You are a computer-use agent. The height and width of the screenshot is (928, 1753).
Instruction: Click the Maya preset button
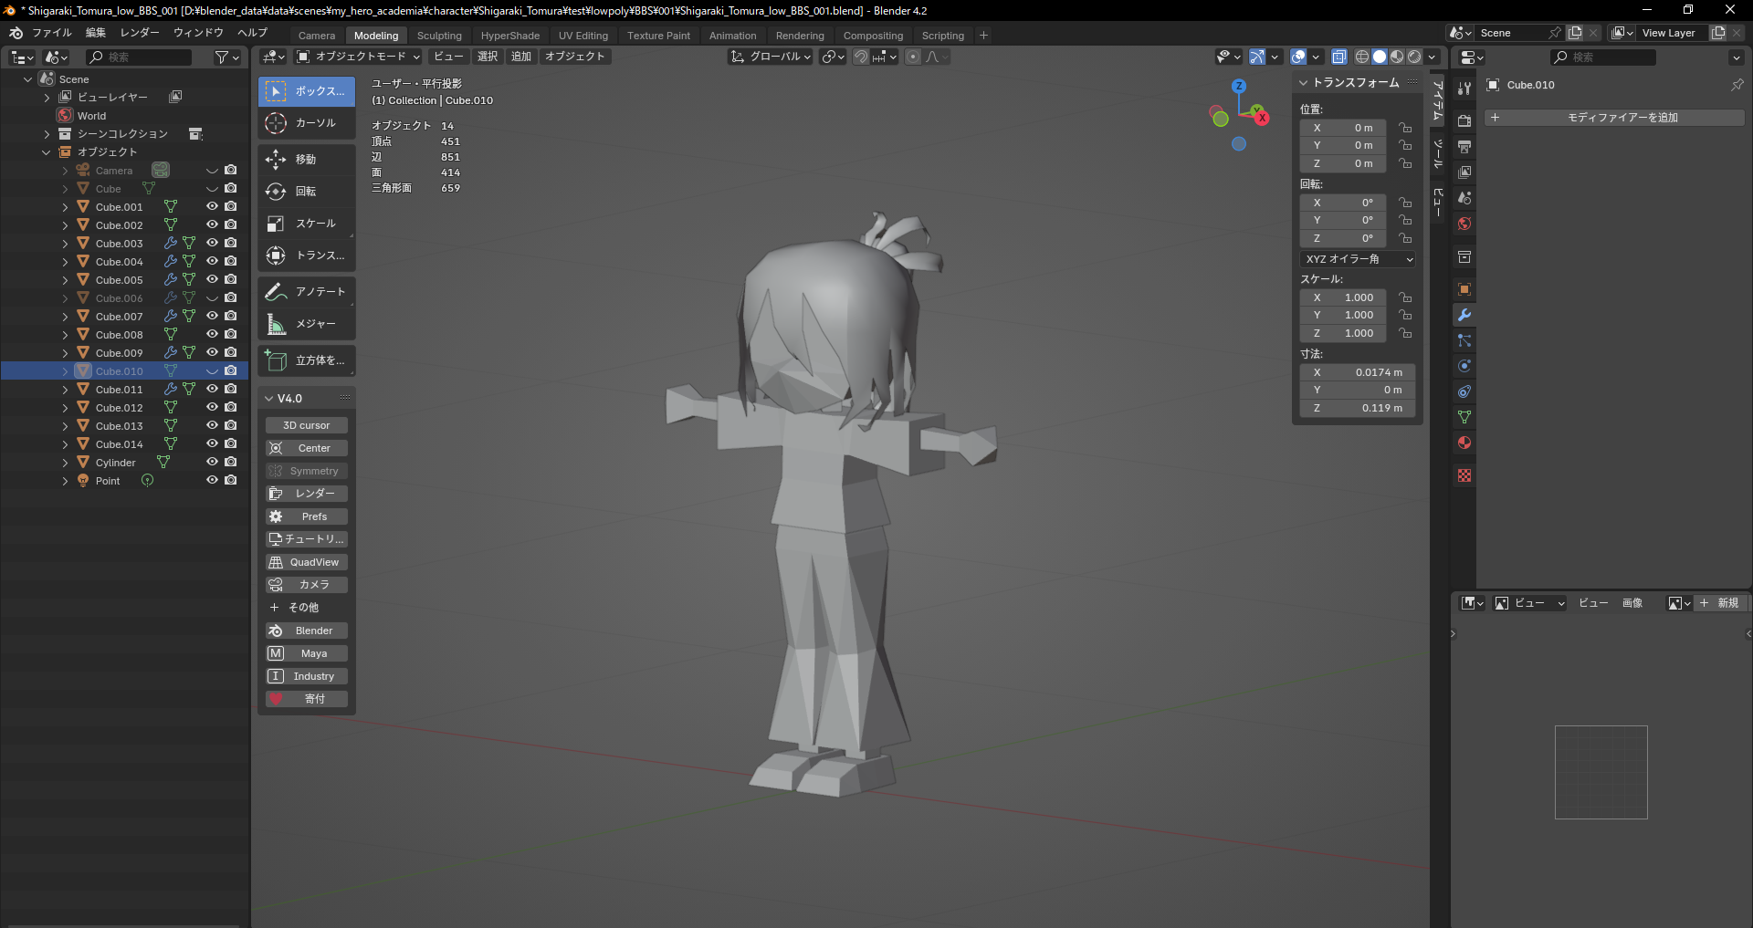point(307,653)
